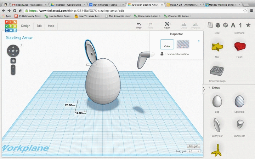Select the Star favorites shape category icon
Screen dimensions: 255x159
click(x=248, y=25)
